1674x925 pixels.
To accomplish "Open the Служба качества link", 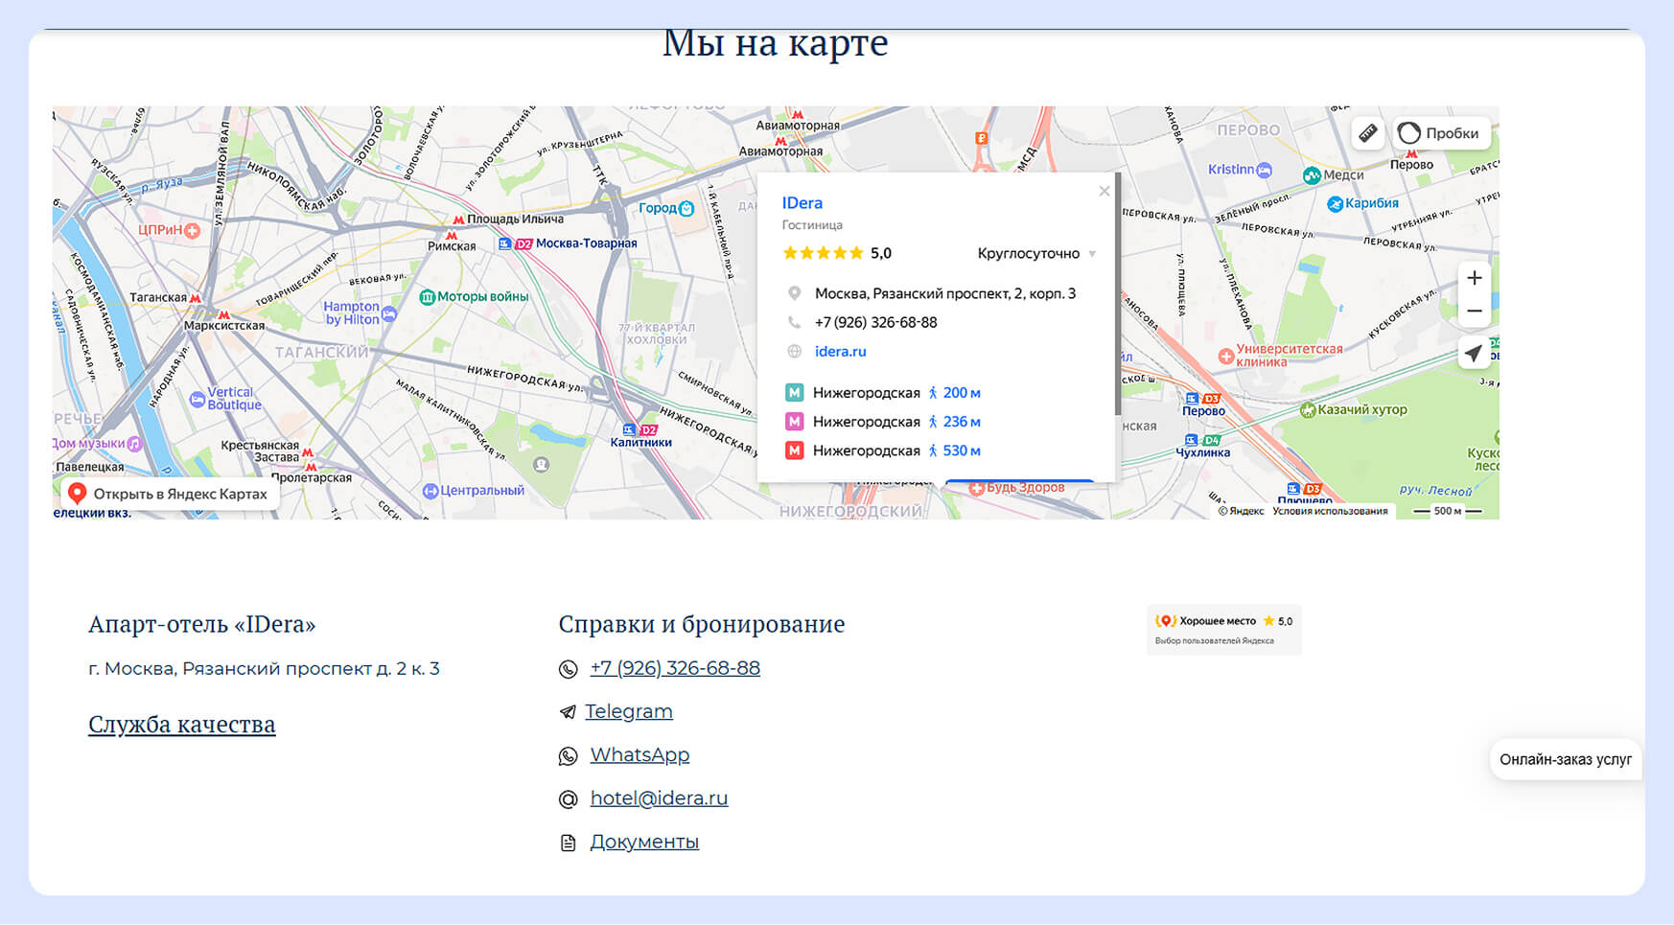I will tap(181, 725).
